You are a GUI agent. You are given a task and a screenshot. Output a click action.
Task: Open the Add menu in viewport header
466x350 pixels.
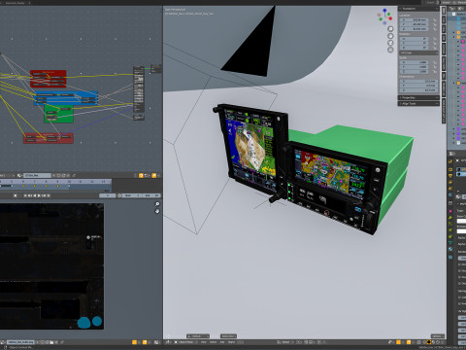tap(222, 342)
